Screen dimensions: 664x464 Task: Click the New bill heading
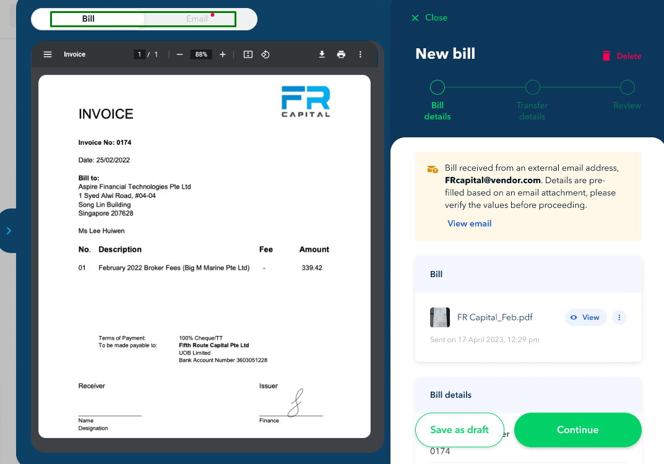(x=445, y=54)
